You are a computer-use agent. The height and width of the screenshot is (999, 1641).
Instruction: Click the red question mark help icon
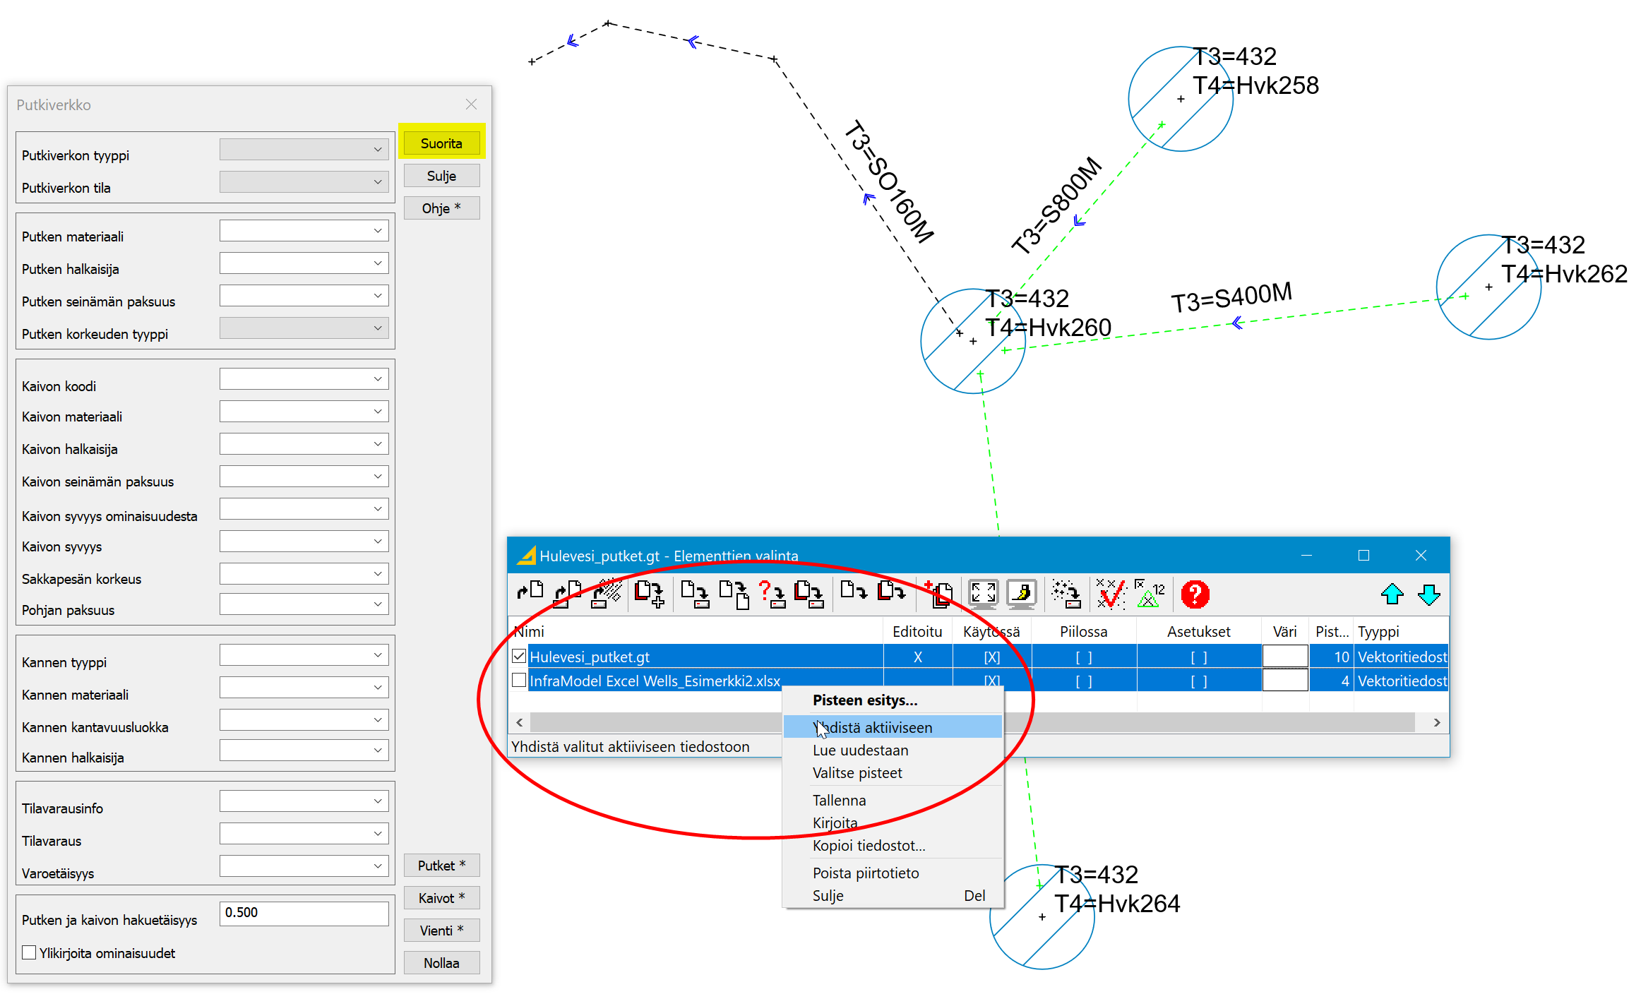[x=1195, y=594]
